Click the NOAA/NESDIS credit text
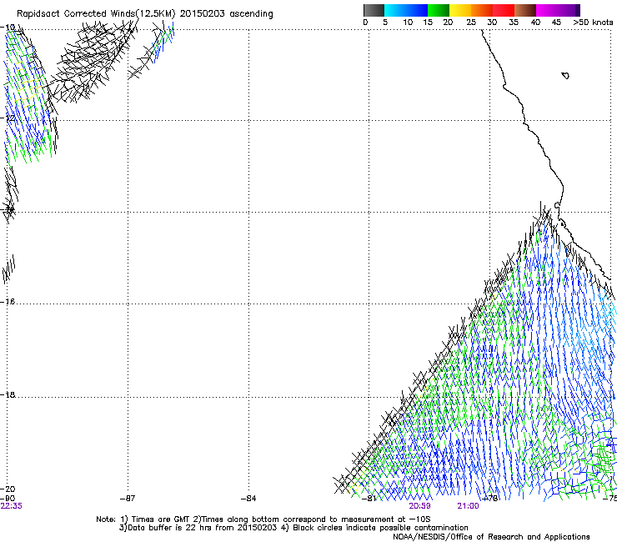617x542 pixels. tap(491, 537)
